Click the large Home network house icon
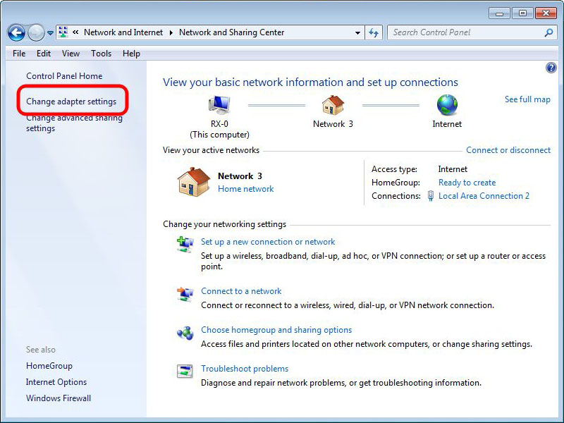Screen dimensions: 564x423 tap(193, 182)
